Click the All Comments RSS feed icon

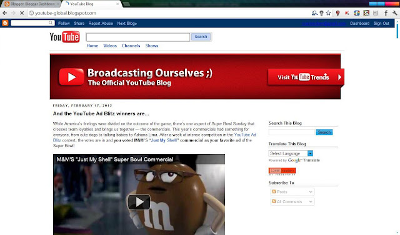274,201
